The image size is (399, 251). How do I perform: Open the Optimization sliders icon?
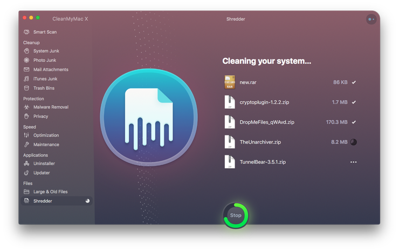point(26,135)
